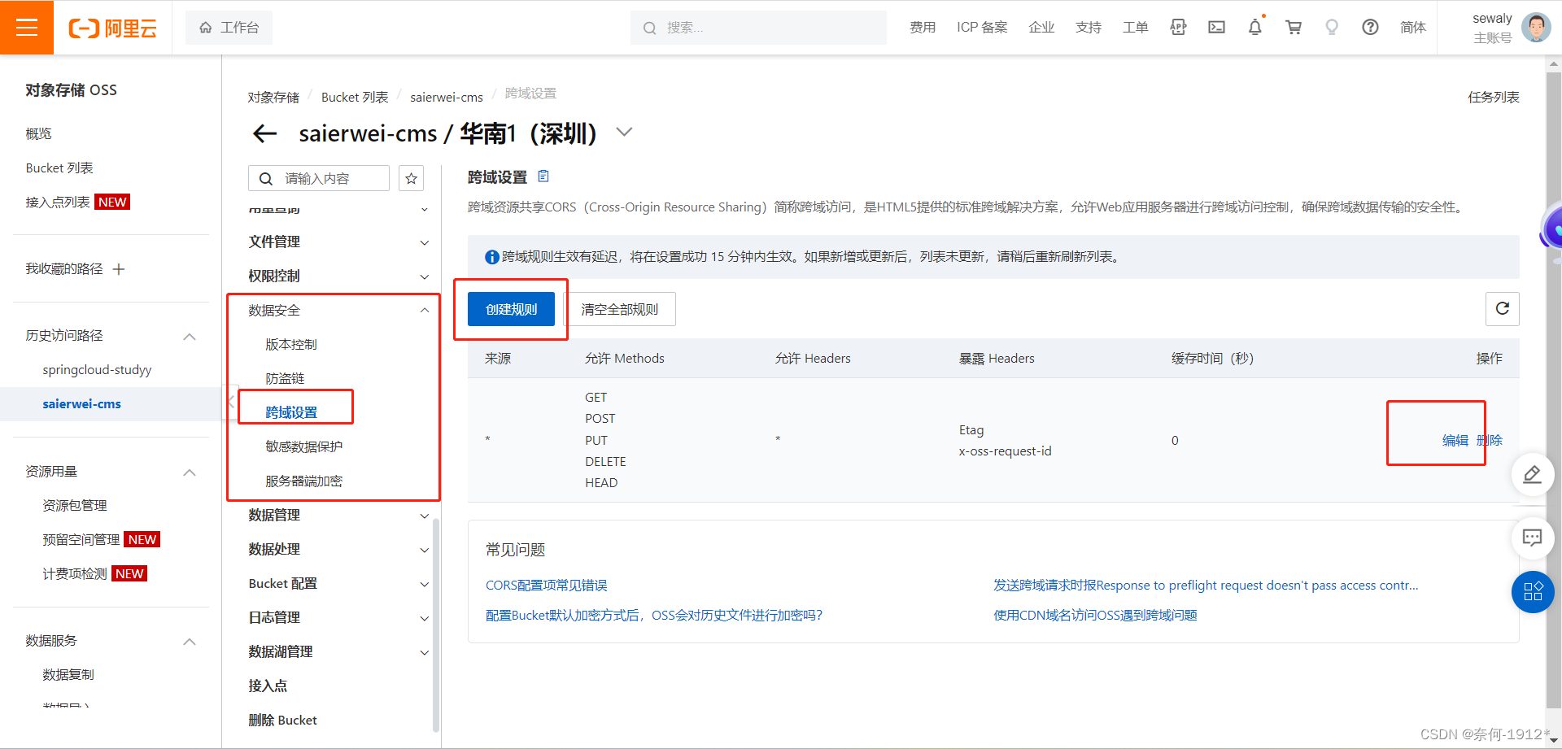Collapse the 资源用量 section
Screen dimensions: 1562x749
tap(190, 472)
